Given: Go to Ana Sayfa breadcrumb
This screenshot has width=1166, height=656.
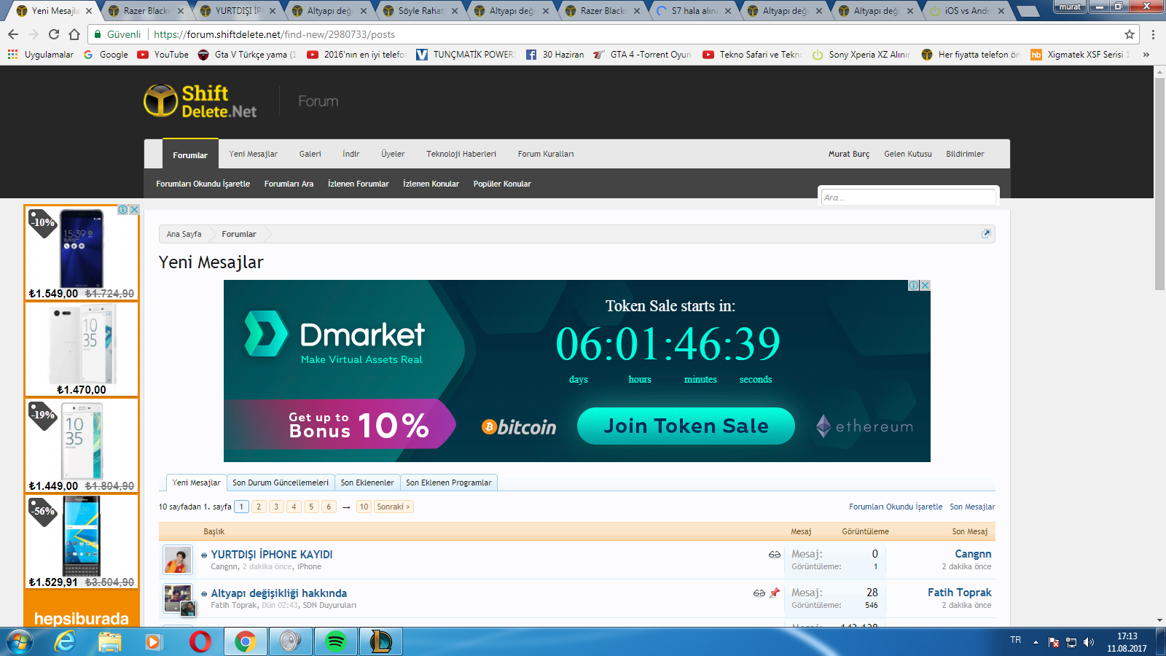Looking at the screenshot, I should coord(184,234).
